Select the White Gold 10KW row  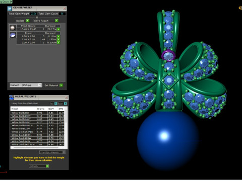(37, 138)
